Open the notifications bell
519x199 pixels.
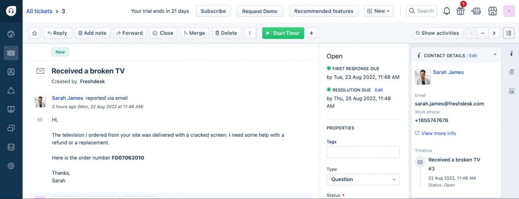[447, 11]
